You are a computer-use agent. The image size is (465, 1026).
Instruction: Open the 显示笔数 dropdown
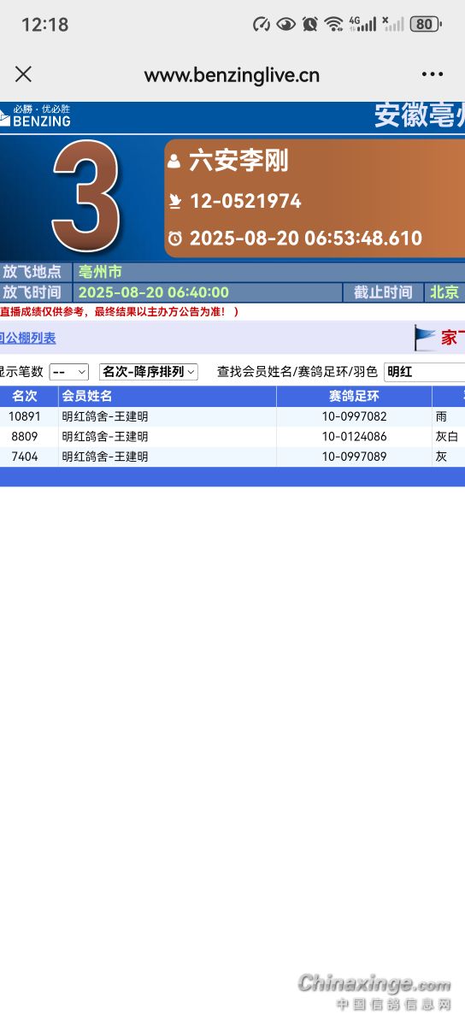click(69, 372)
